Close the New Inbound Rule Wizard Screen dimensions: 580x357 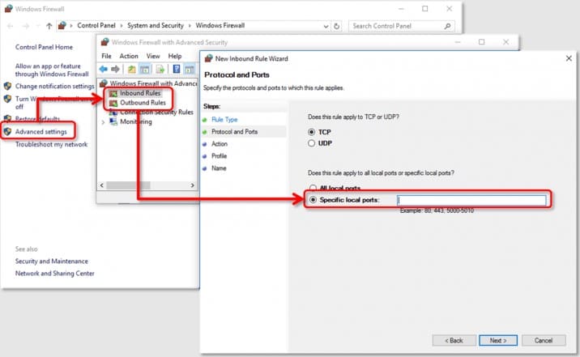coord(569,58)
